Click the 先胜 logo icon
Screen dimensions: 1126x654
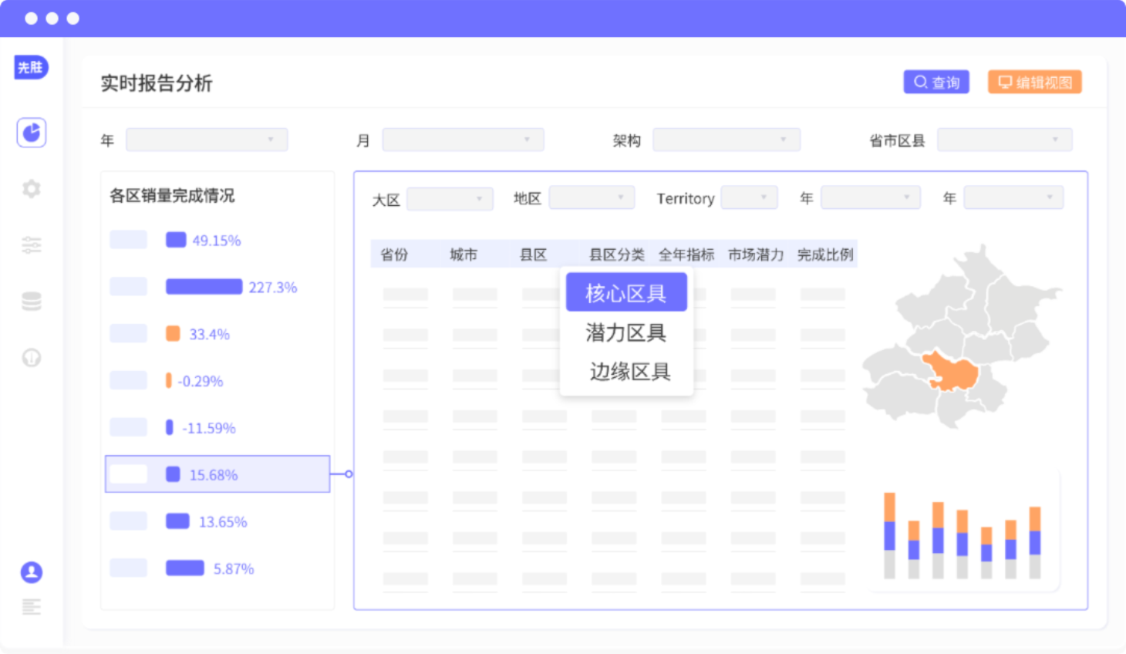(32, 68)
